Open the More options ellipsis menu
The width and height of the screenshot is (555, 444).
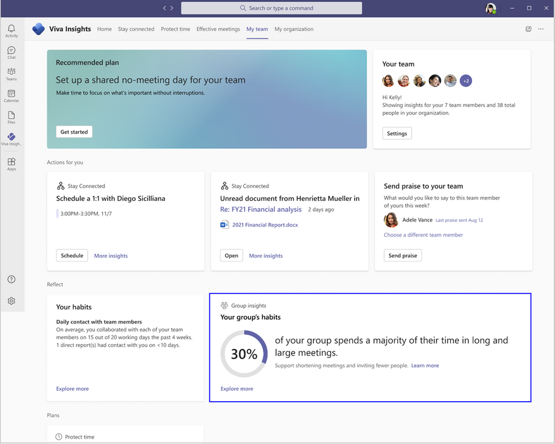point(541,29)
